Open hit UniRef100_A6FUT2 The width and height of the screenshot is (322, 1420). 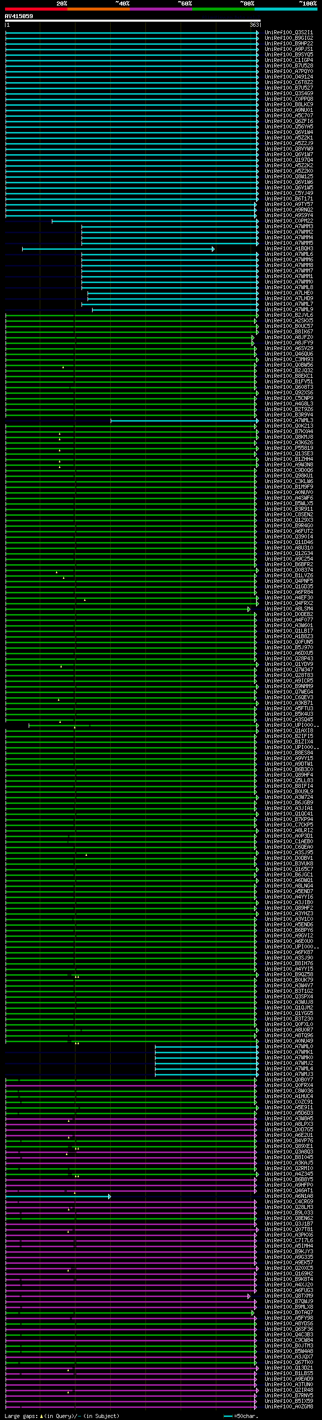coord(289,531)
